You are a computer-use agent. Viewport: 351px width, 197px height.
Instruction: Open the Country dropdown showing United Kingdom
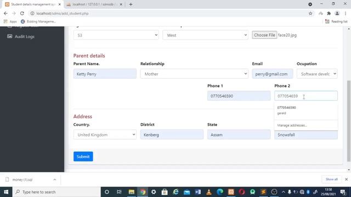[x=105, y=135]
